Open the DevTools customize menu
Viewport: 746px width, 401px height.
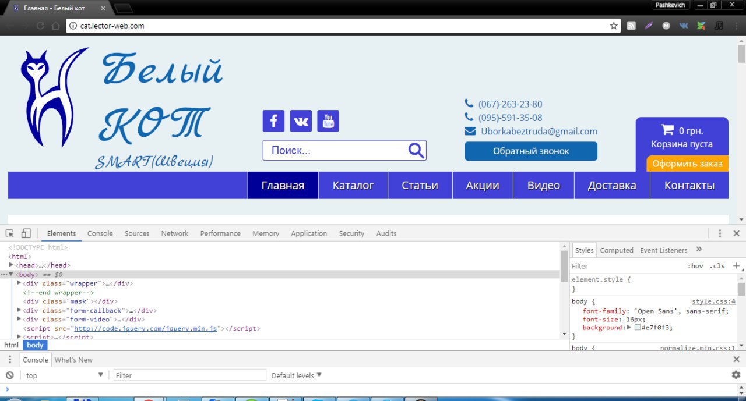(720, 233)
